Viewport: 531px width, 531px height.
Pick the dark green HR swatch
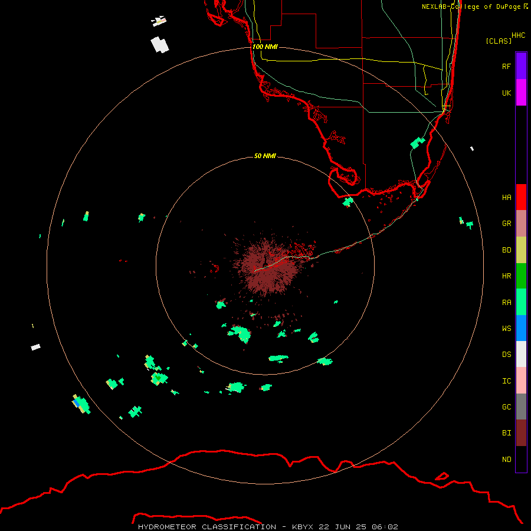[x=521, y=276]
